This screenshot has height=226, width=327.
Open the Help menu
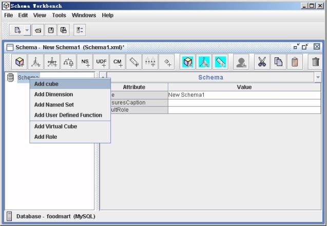[108, 15]
